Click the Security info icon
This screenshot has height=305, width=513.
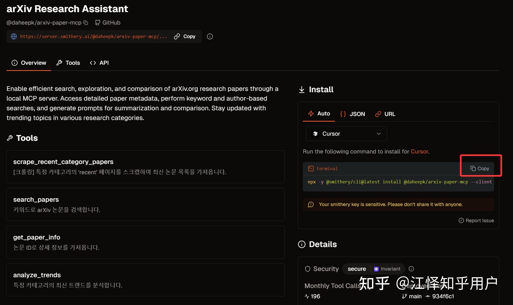[x=411, y=269]
